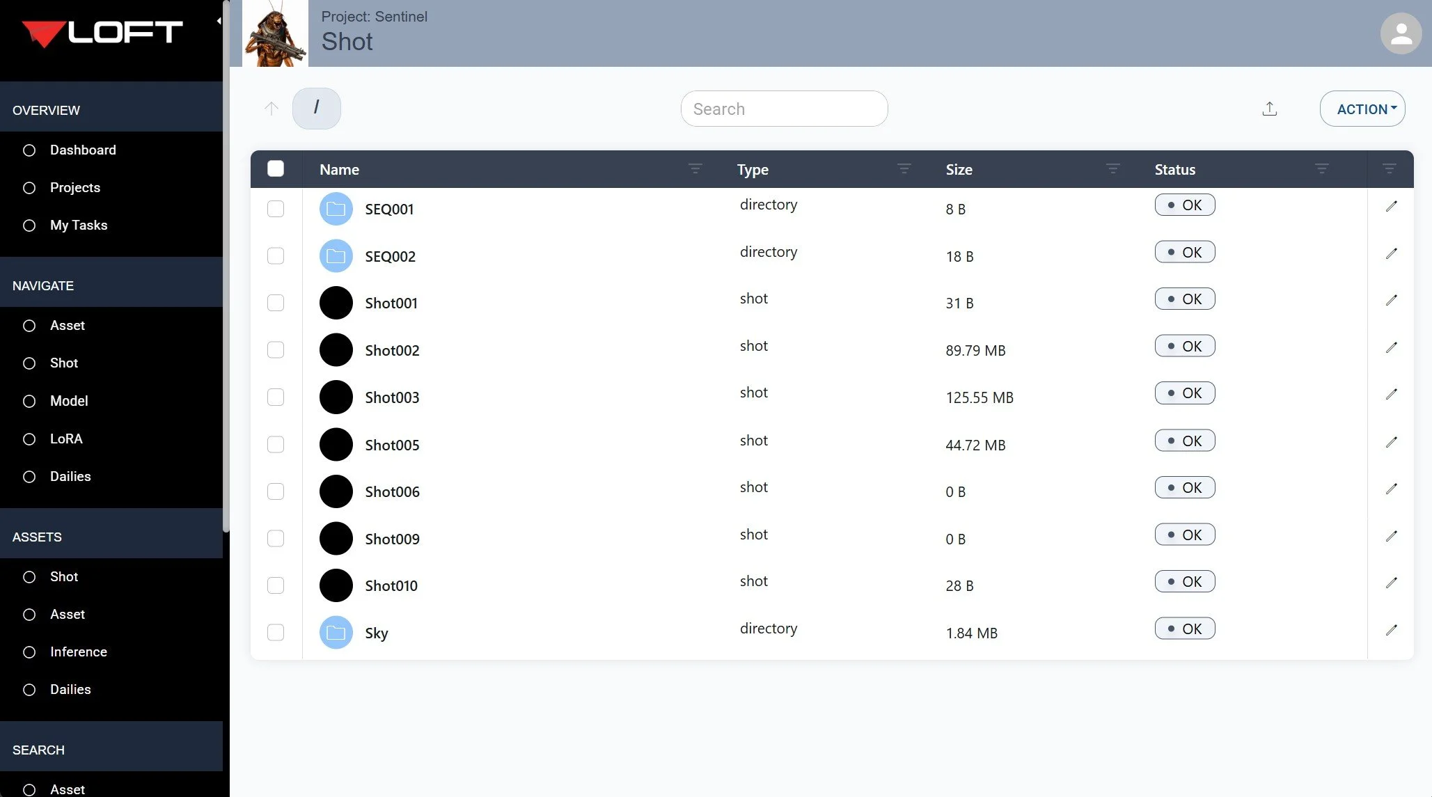The image size is (1432, 797).
Task: Click the SEQ002 folder icon
Action: tap(336, 256)
